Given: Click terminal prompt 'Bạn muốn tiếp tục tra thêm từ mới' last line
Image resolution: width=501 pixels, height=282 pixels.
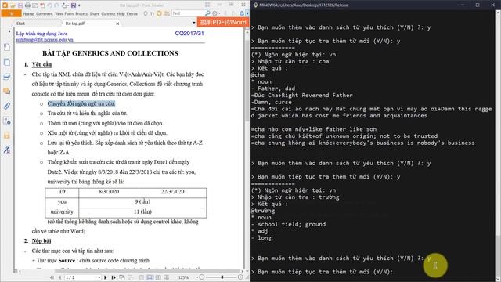Looking at the screenshot, I should (x=322, y=272).
